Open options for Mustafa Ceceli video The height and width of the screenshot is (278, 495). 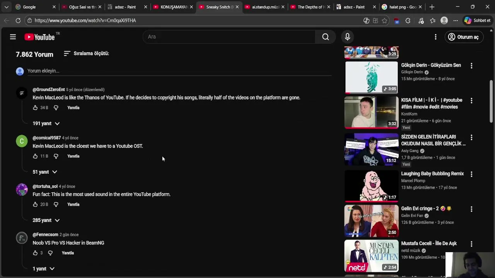pos(471,244)
